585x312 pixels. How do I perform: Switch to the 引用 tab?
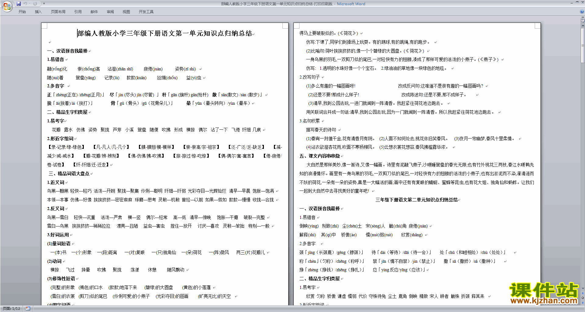click(x=78, y=12)
